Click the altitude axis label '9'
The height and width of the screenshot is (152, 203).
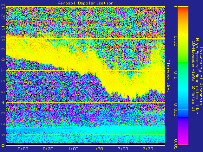coord(3,49)
